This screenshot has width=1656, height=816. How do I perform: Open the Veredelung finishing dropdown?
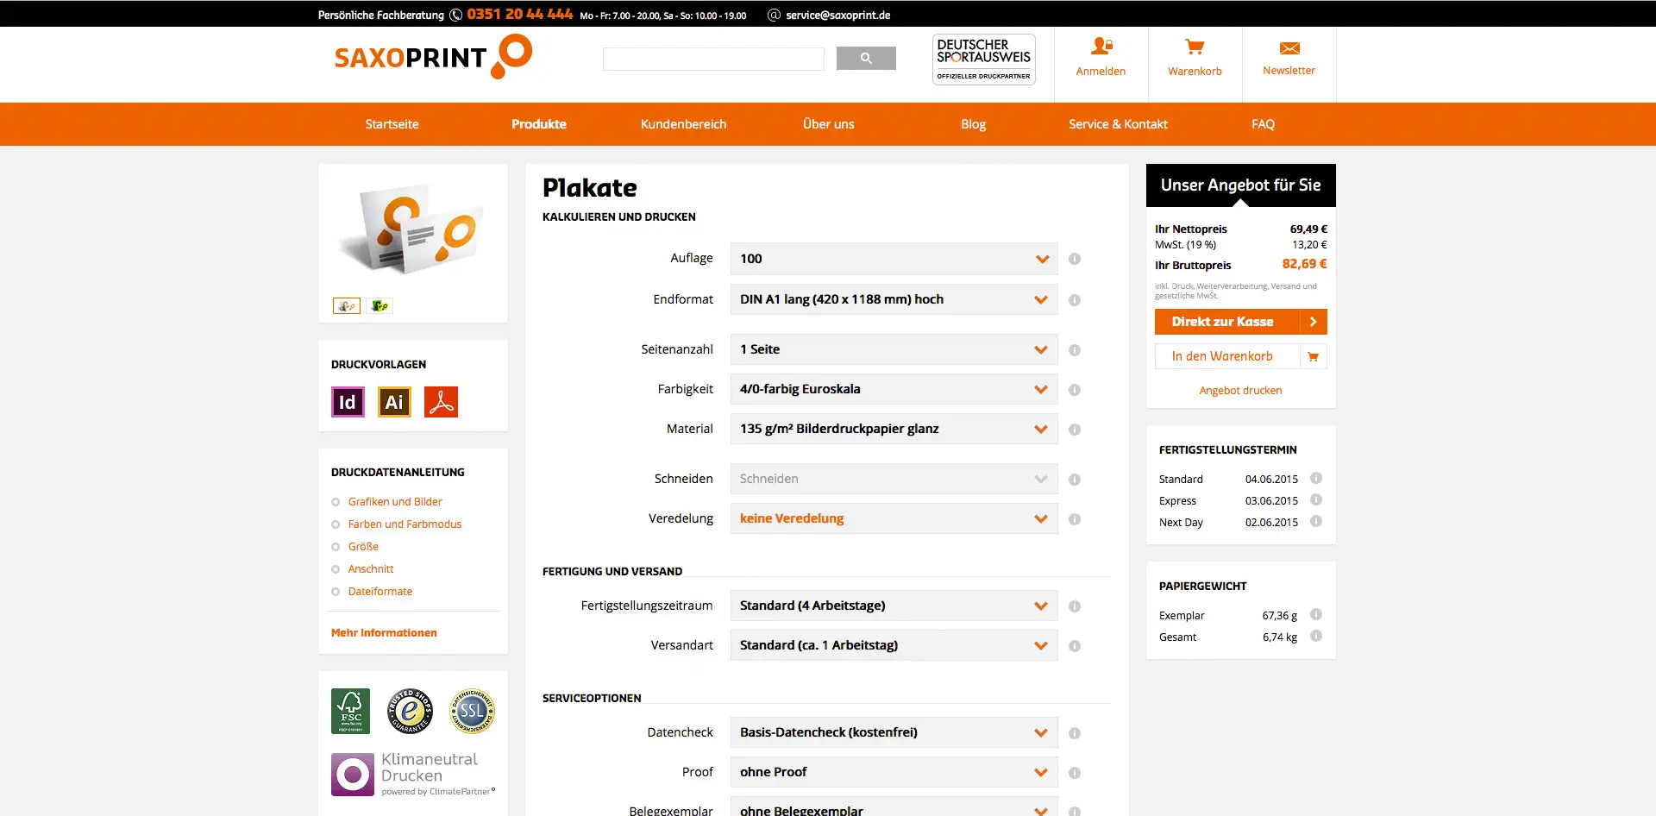pos(894,518)
